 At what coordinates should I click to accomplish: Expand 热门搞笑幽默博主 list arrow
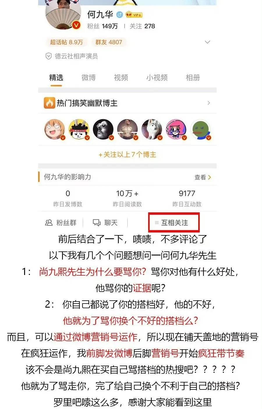point(209,103)
